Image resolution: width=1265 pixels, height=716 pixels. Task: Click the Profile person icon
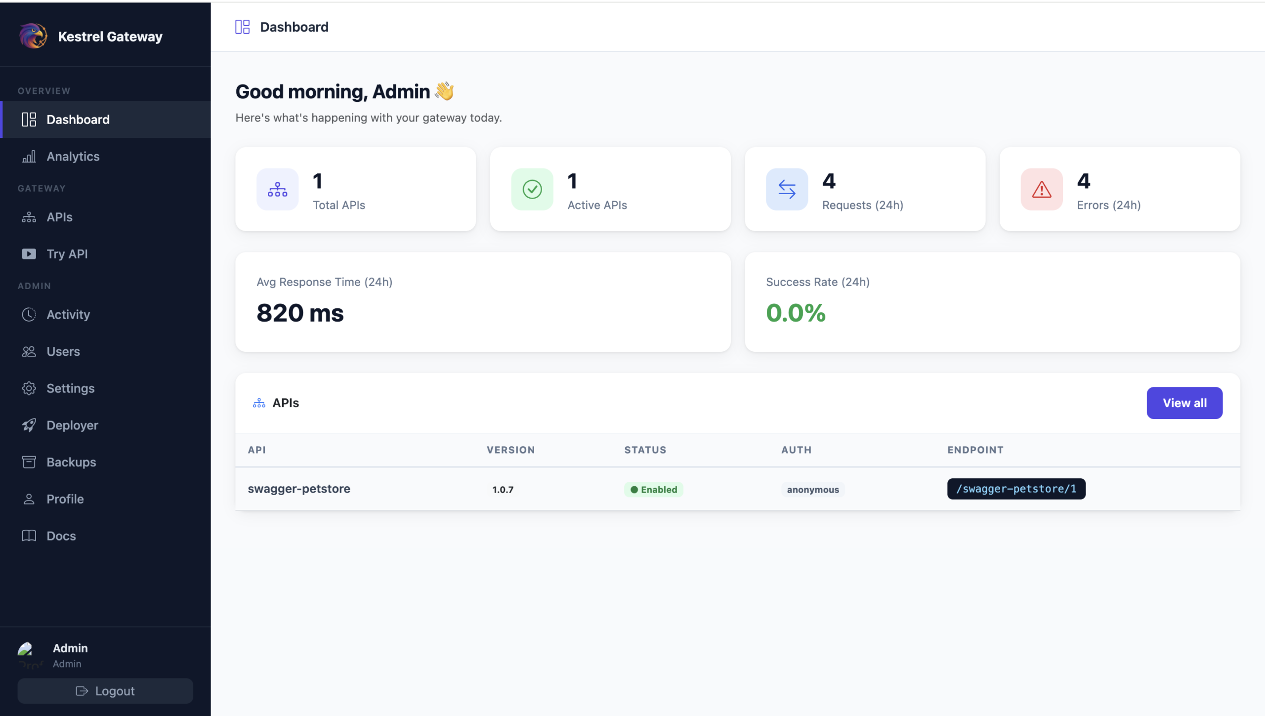coord(29,499)
